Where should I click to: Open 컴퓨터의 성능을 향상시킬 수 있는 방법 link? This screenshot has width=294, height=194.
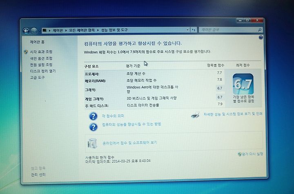tap(131, 124)
